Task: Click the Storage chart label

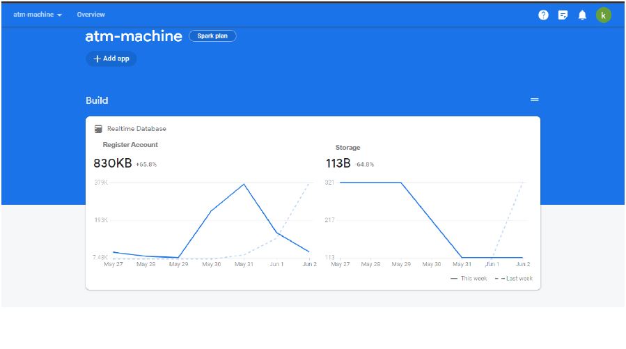Action: pyautogui.click(x=347, y=148)
